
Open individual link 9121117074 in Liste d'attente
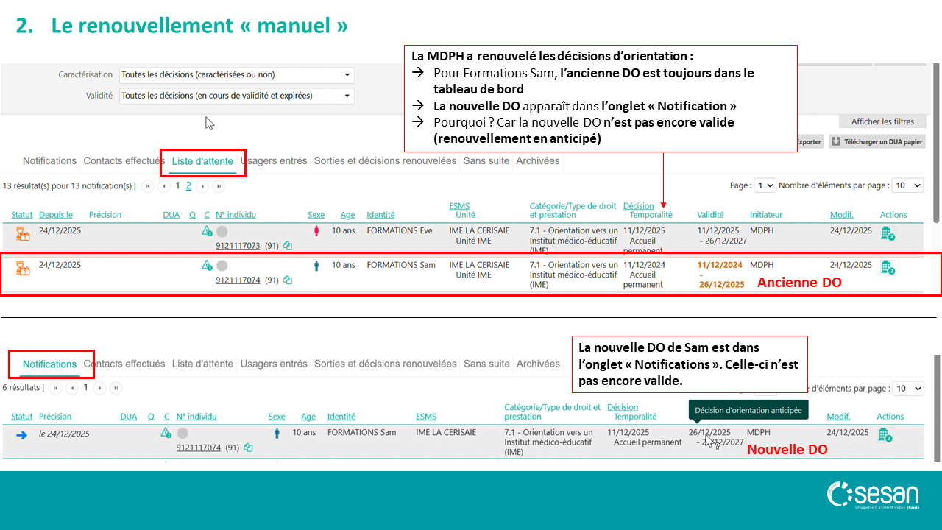pyautogui.click(x=238, y=280)
